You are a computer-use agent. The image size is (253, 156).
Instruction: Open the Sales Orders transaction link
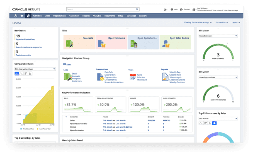110,75
